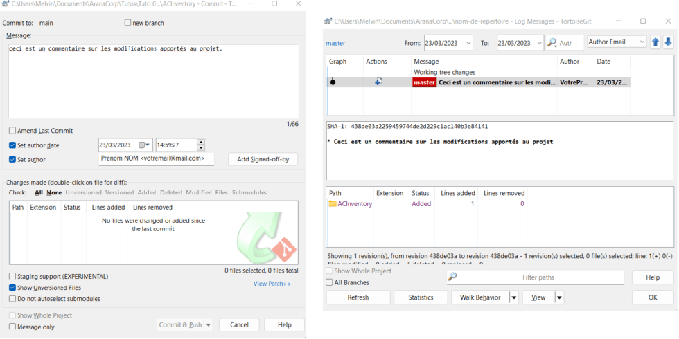The image size is (679, 339).
Task: Click View button in Log Messages
Action: click(539, 297)
